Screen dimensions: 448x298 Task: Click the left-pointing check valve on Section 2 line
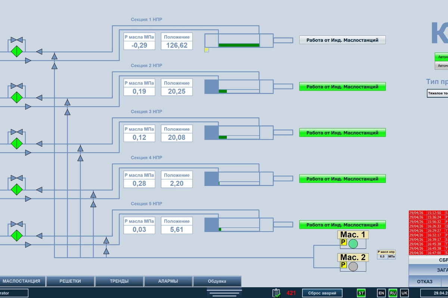click(39, 98)
